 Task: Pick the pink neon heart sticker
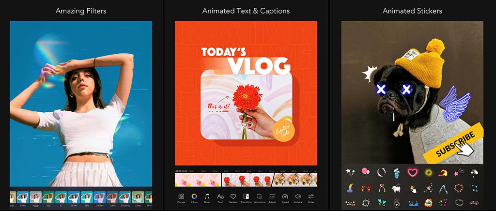click(413, 172)
